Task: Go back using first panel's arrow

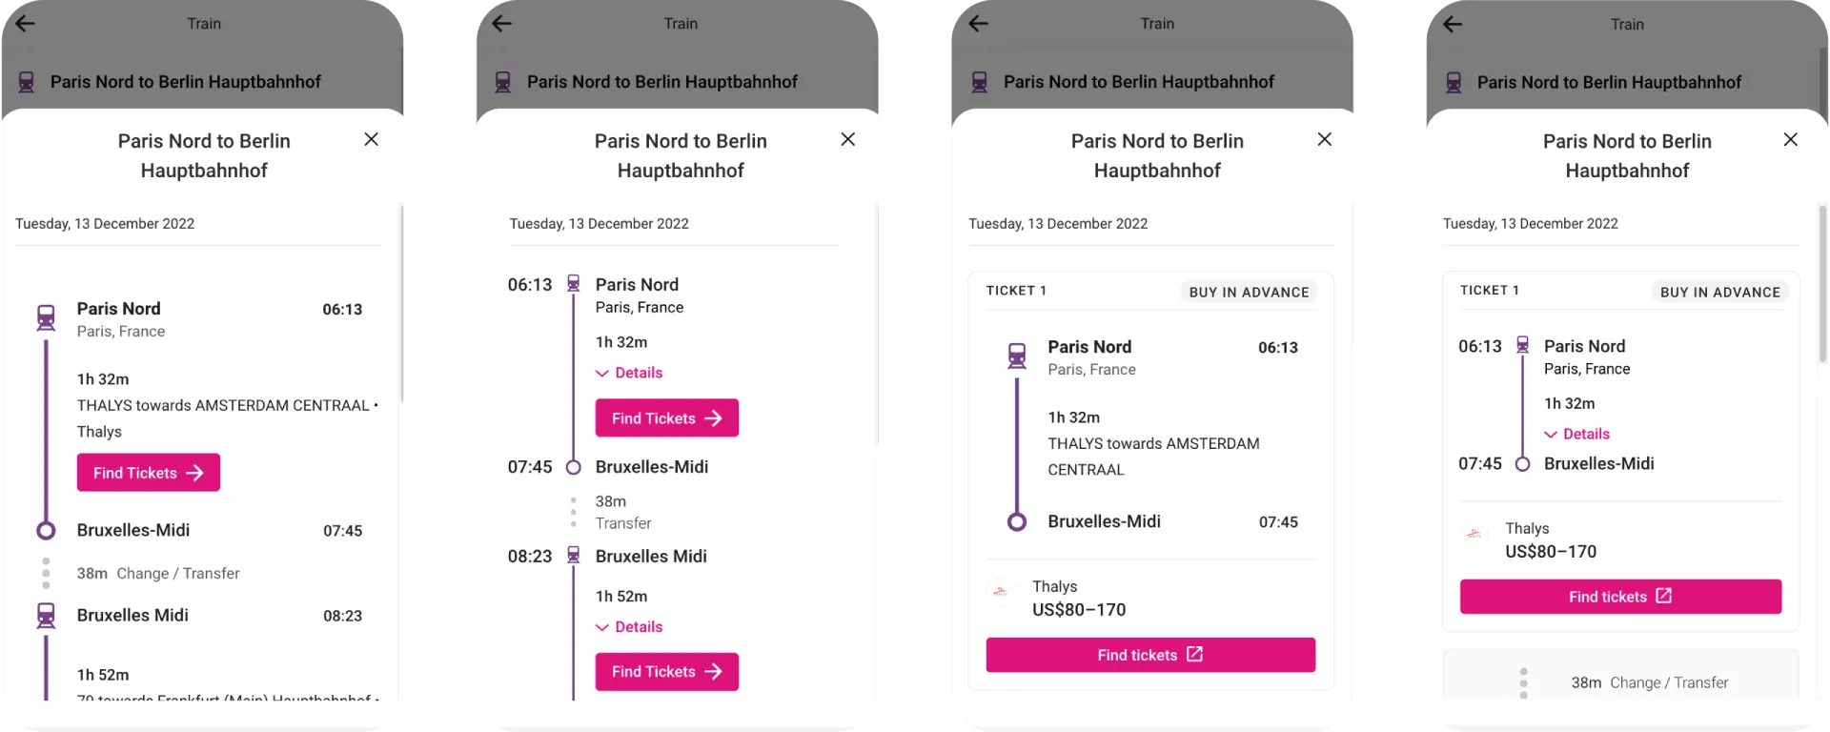Action: [26, 24]
